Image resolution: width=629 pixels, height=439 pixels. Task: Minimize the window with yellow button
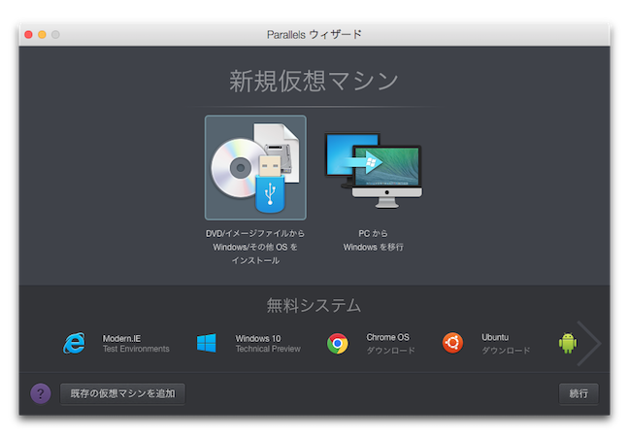(42, 35)
